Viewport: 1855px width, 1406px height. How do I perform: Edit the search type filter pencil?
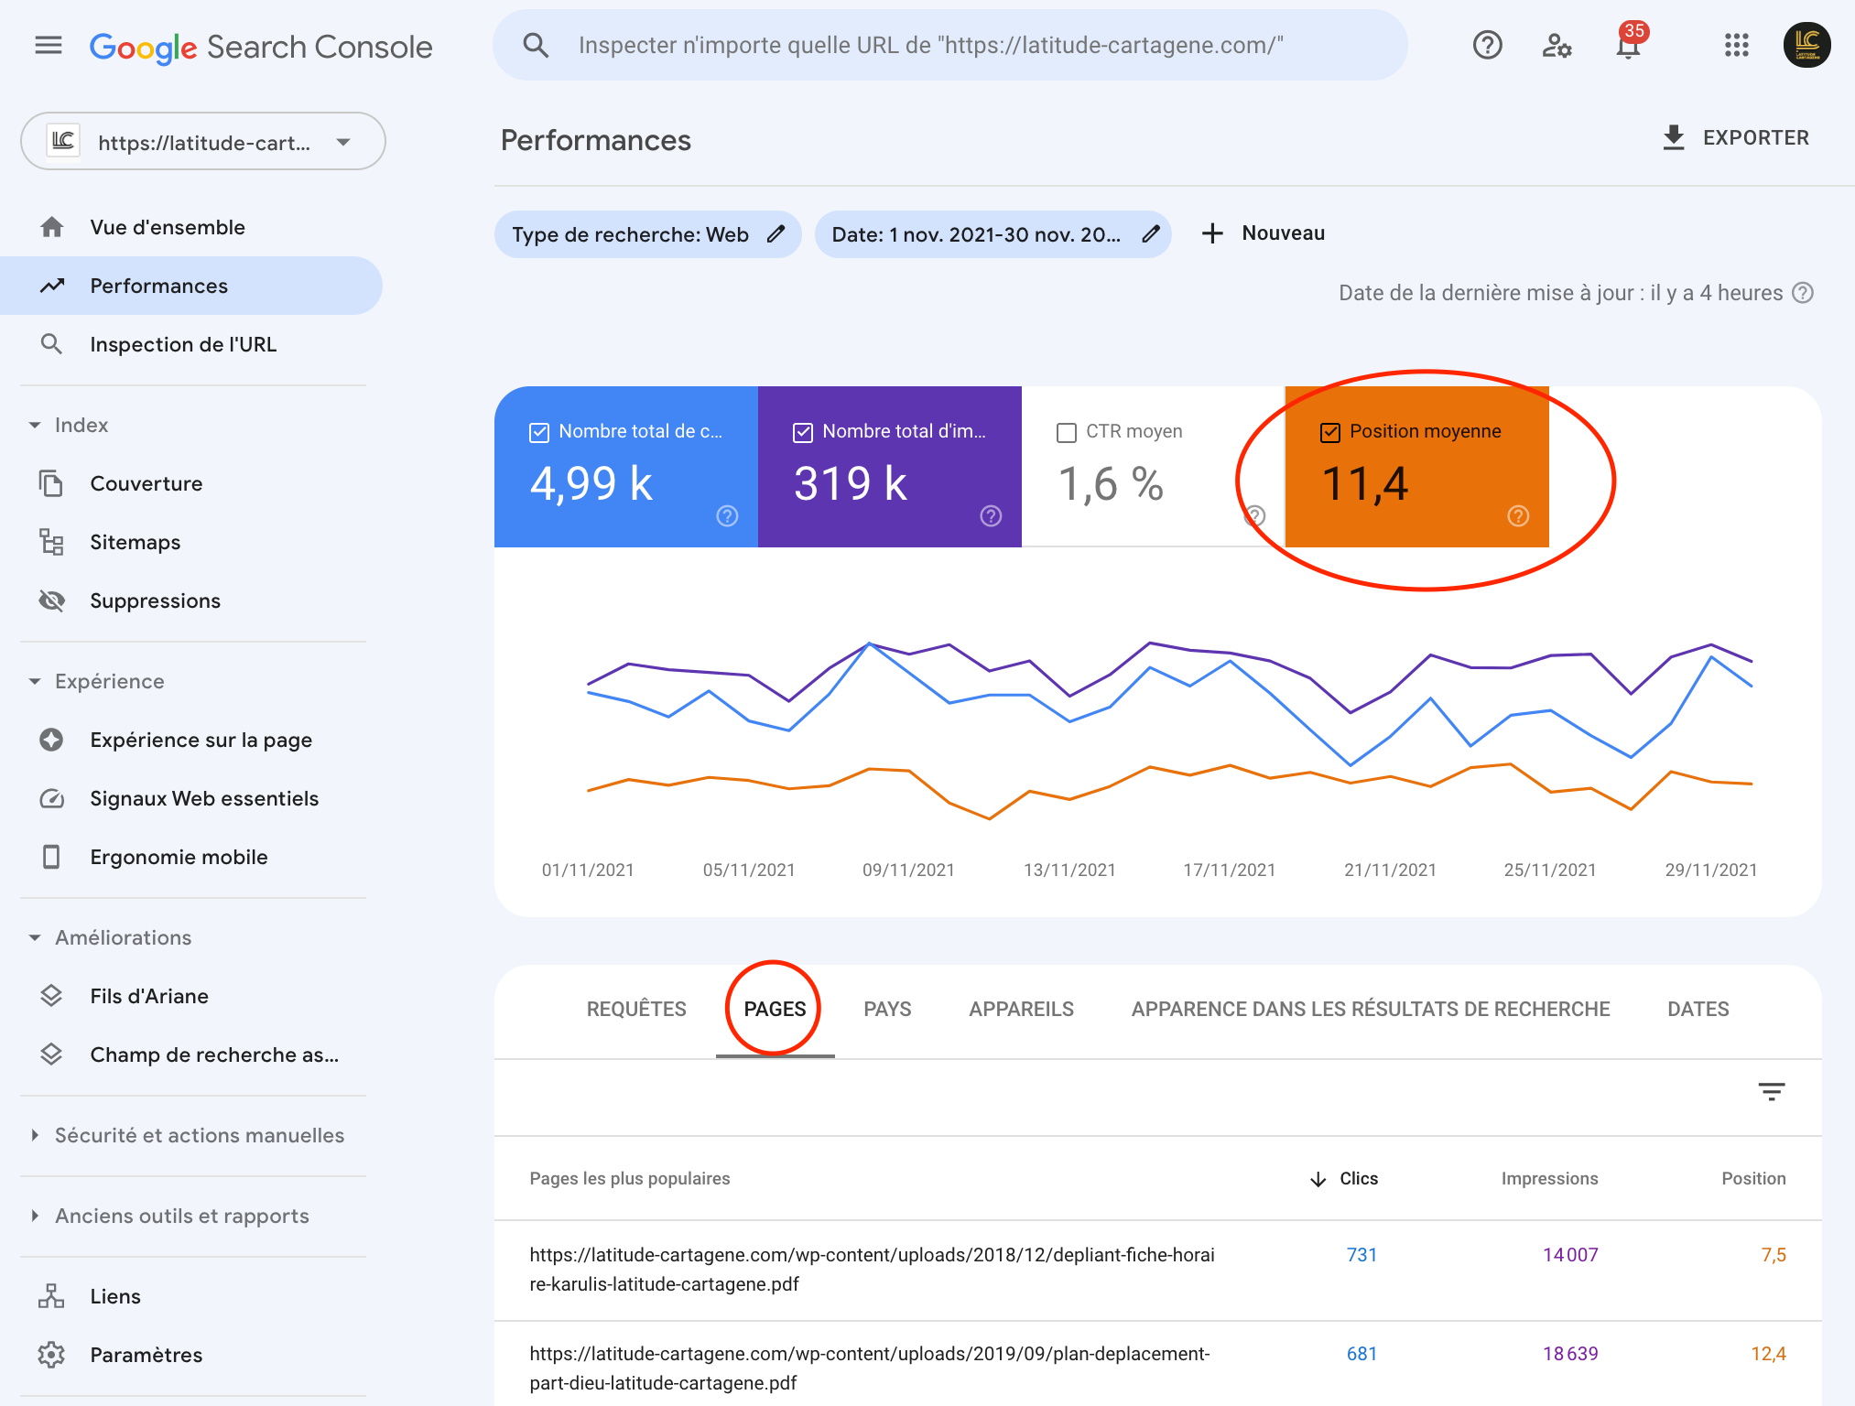(x=776, y=234)
